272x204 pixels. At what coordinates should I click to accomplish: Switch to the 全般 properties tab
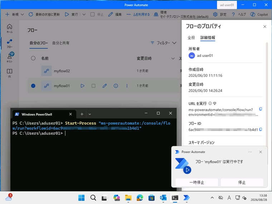coord(191,38)
